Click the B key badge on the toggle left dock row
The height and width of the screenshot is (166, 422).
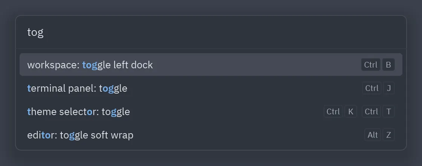(388, 65)
